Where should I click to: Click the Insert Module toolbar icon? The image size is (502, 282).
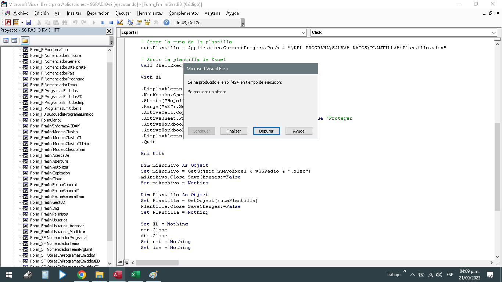(16, 22)
